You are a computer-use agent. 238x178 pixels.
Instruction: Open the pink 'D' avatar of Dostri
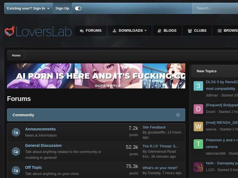198,109
